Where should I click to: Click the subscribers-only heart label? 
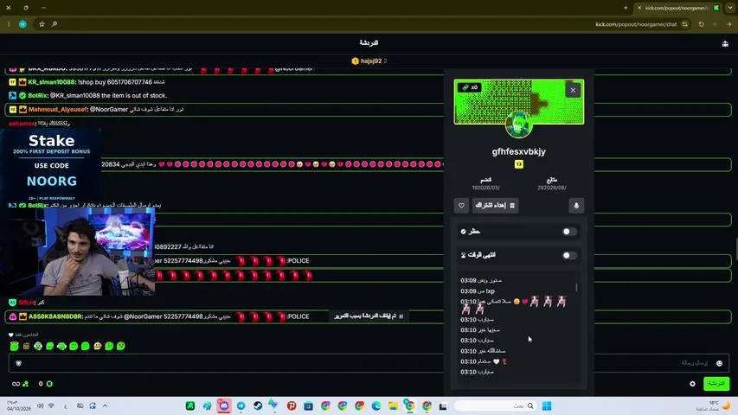(23, 335)
